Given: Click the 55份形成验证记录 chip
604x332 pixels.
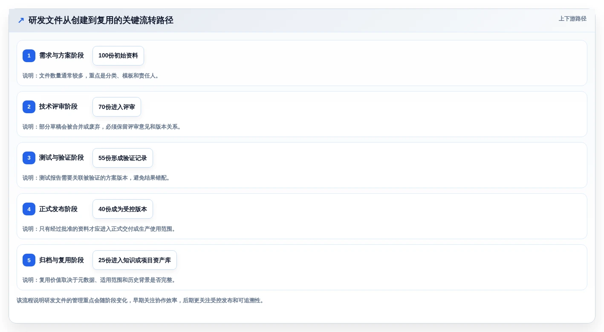Looking at the screenshot, I should (x=123, y=158).
